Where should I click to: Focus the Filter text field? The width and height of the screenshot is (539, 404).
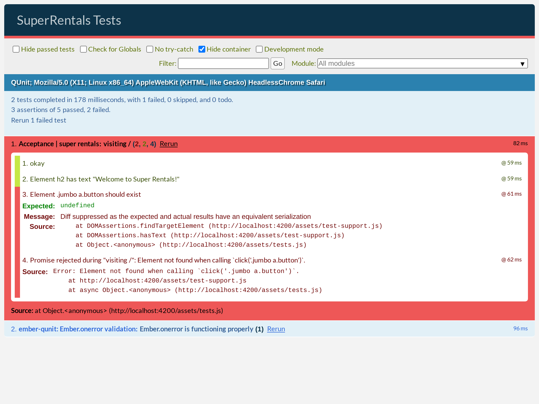(x=223, y=63)
